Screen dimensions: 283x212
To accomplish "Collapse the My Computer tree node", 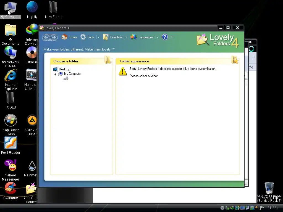I will coord(55,74).
